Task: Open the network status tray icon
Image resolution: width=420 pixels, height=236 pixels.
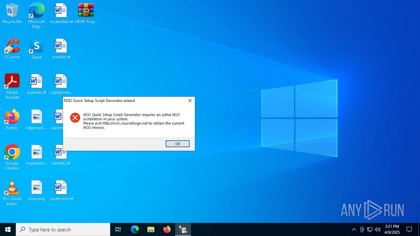Action: pyautogui.click(x=370, y=229)
